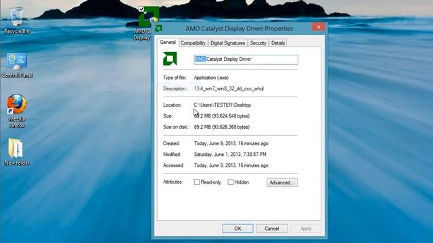Image resolution: width=433 pixels, height=243 pixels.
Task: Click the Apply button
Action: [x=306, y=228]
